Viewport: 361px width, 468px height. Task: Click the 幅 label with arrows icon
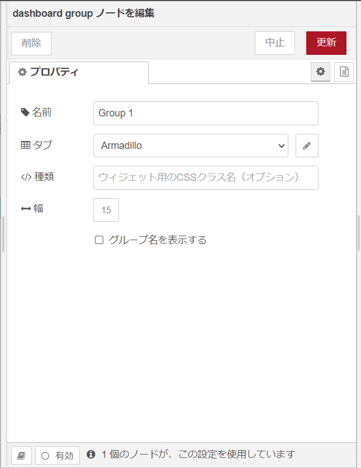pos(32,208)
